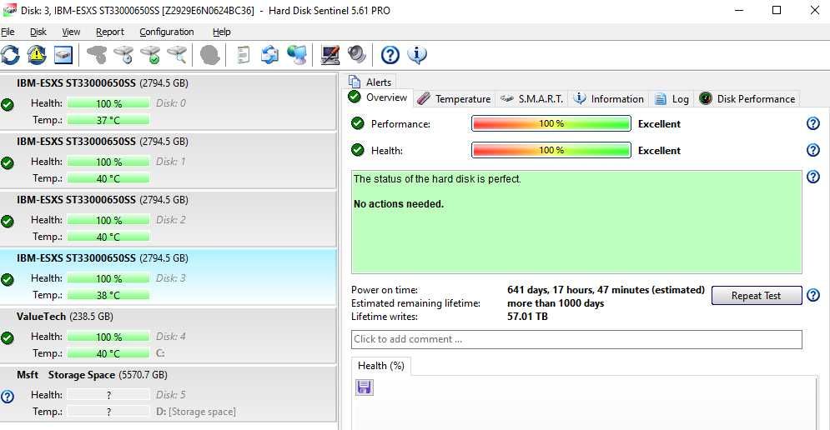This screenshot has width=830, height=430.
Task: Select the Overview tab
Action: click(x=378, y=97)
